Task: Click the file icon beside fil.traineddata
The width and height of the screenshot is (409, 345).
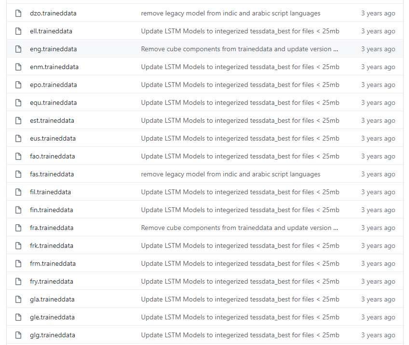Action: coord(18,192)
